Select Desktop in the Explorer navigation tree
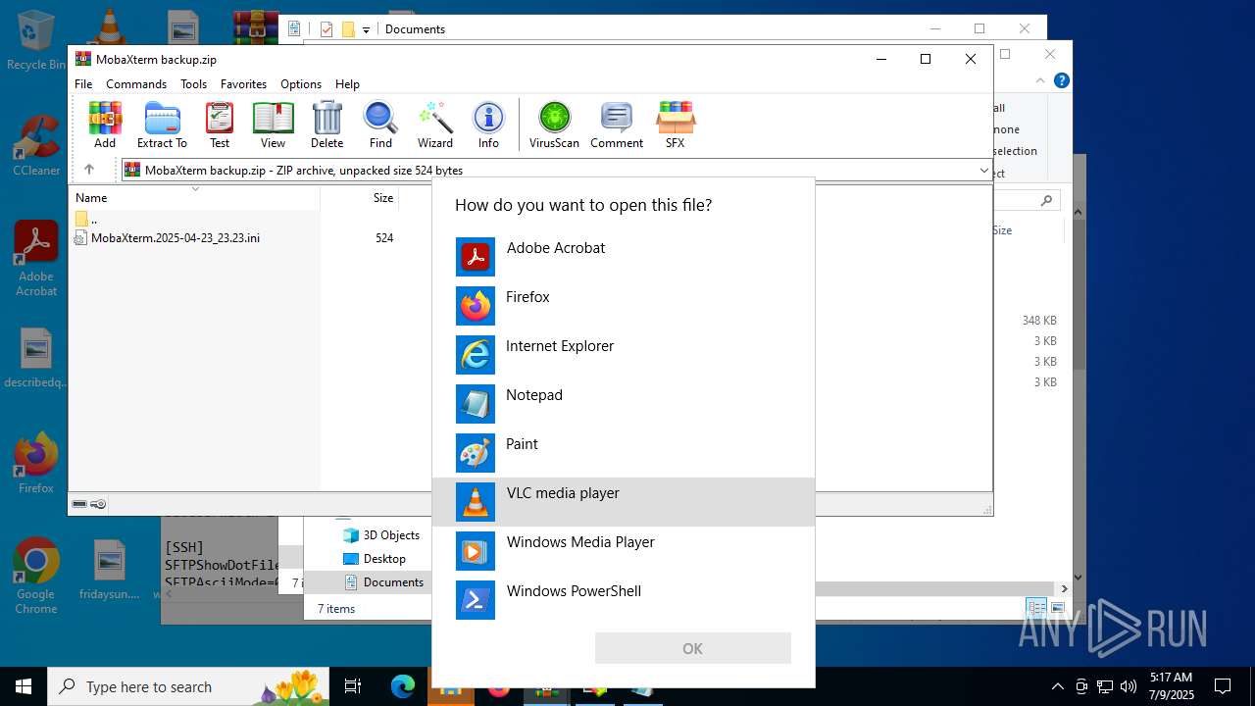Screen dimensions: 1255x706 coord(375,559)
